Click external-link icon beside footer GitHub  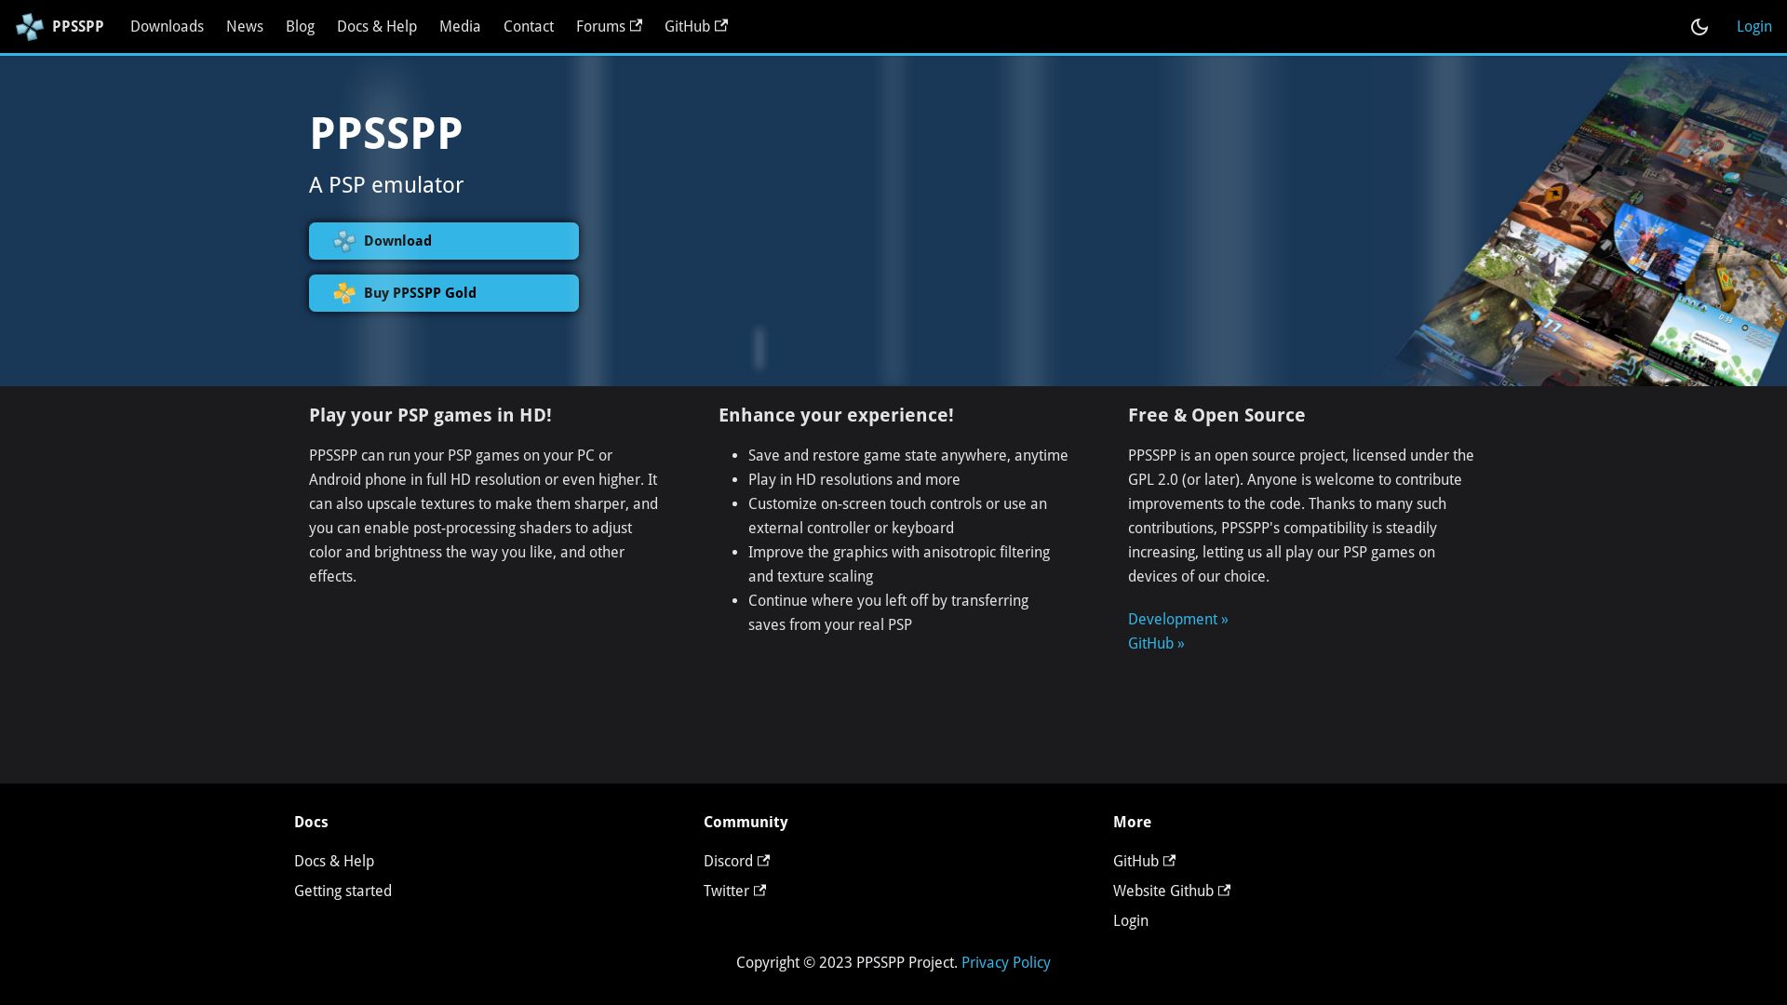(x=1169, y=861)
